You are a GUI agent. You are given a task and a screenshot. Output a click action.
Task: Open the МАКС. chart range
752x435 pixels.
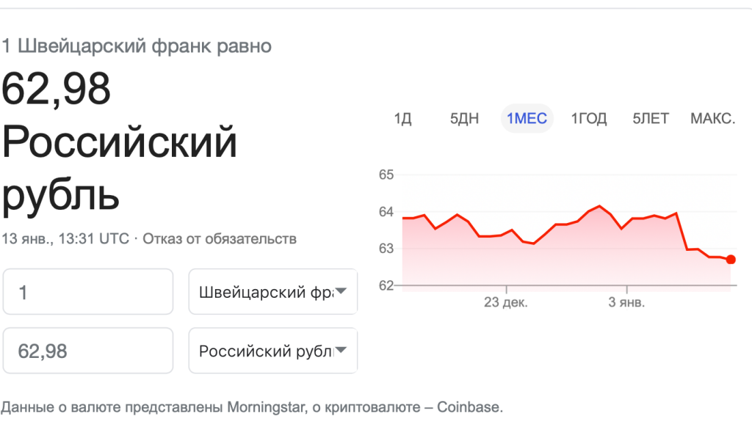(x=712, y=118)
